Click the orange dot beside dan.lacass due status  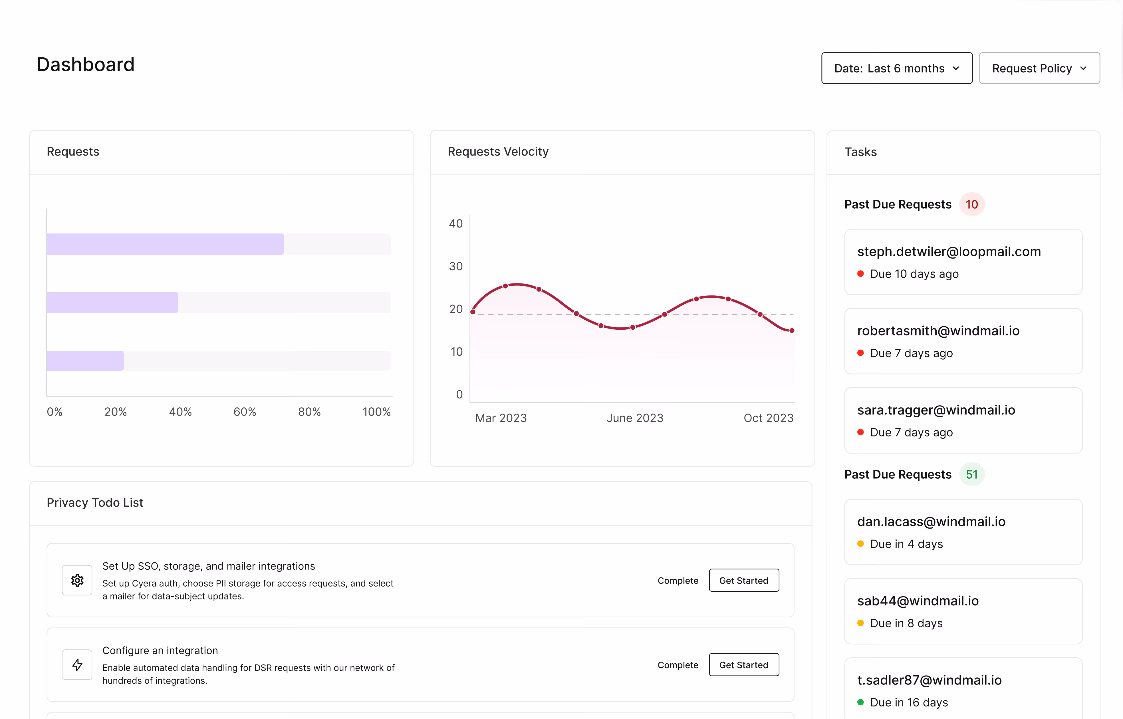[860, 543]
